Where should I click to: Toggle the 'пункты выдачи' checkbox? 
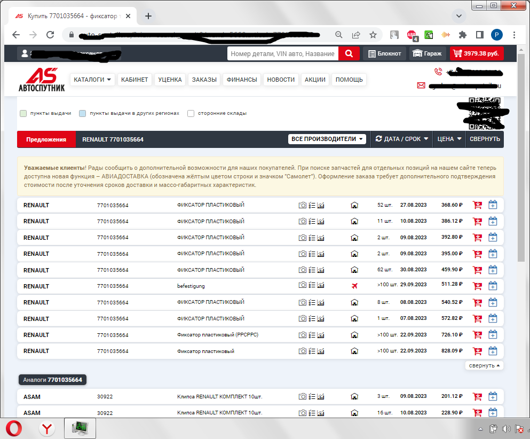pos(23,113)
